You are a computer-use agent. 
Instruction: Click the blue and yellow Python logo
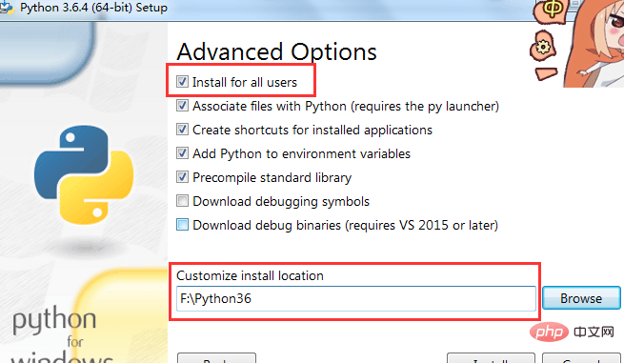pyautogui.click(x=84, y=174)
